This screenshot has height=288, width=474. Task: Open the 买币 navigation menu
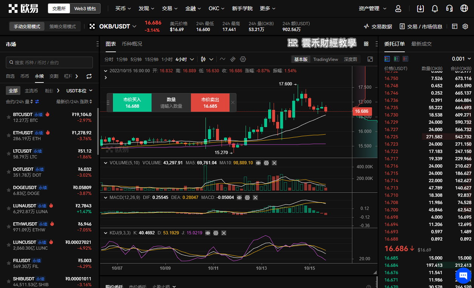coord(123,8)
